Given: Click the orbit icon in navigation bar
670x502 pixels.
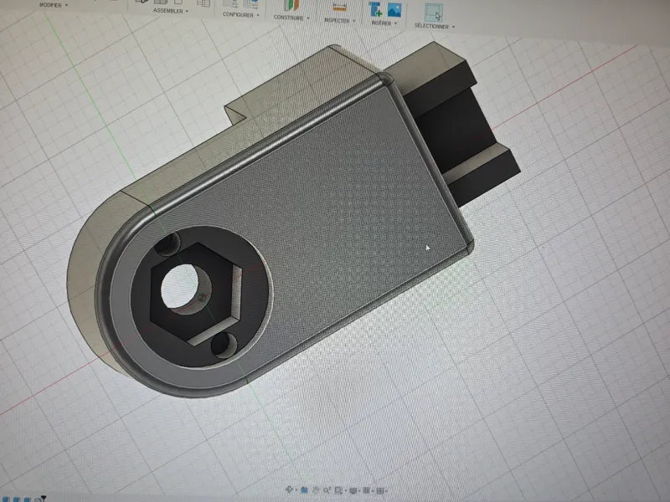Looking at the screenshot, I should pos(290,489).
